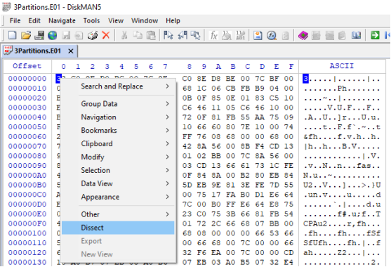Expand the Data View submenu
Screen dimensions: 391x267
point(118,183)
